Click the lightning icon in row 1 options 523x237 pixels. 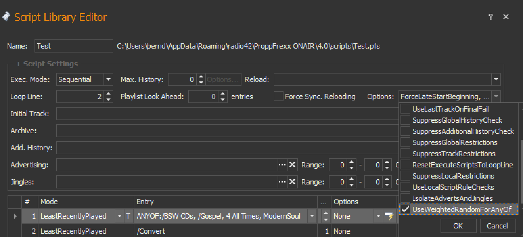pyautogui.click(x=389, y=216)
